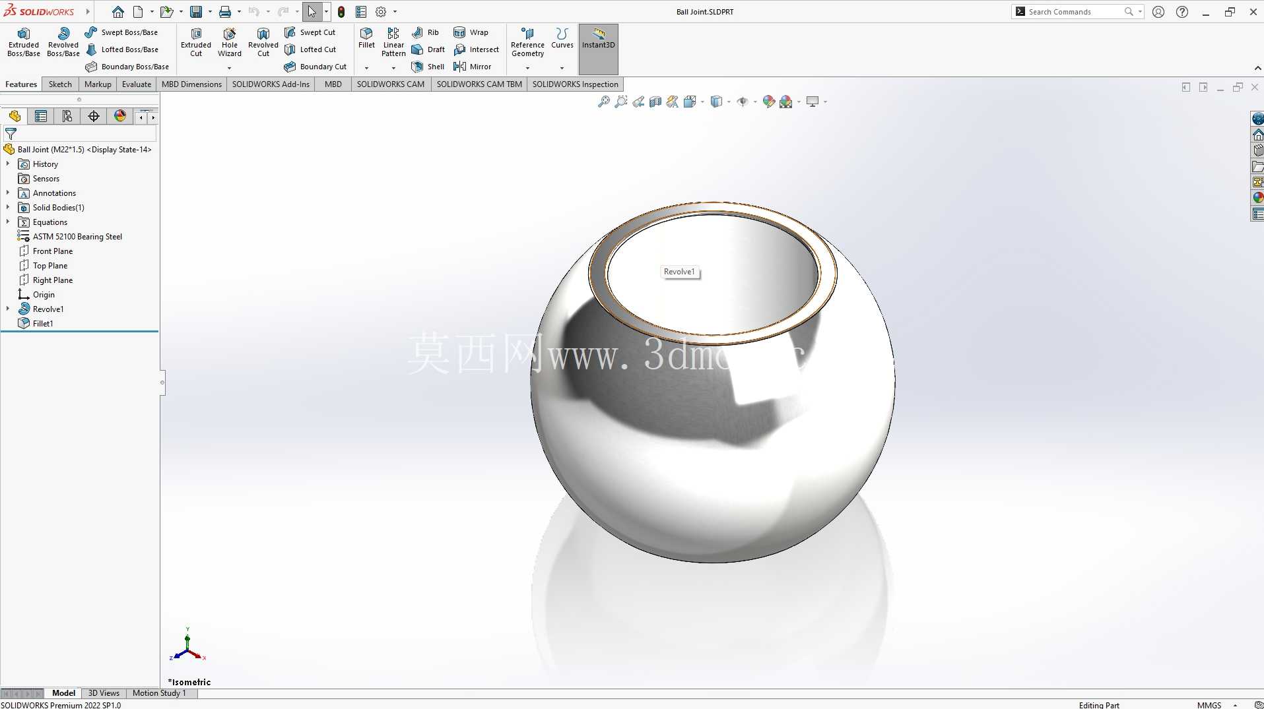Expand the Revolve1 feature node
Viewport: 1264px width, 709px height.
8,309
